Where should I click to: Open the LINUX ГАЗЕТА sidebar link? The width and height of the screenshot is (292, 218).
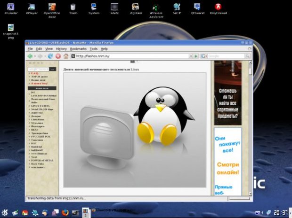tap(41, 106)
